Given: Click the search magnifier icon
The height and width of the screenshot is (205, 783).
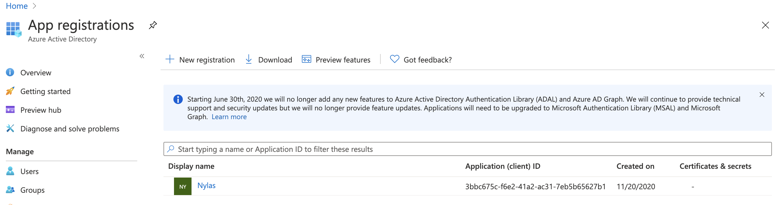Looking at the screenshot, I should point(171,149).
